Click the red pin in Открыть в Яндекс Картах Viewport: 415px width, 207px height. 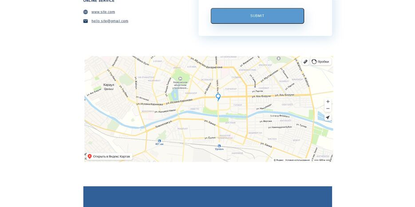pos(90,156)
